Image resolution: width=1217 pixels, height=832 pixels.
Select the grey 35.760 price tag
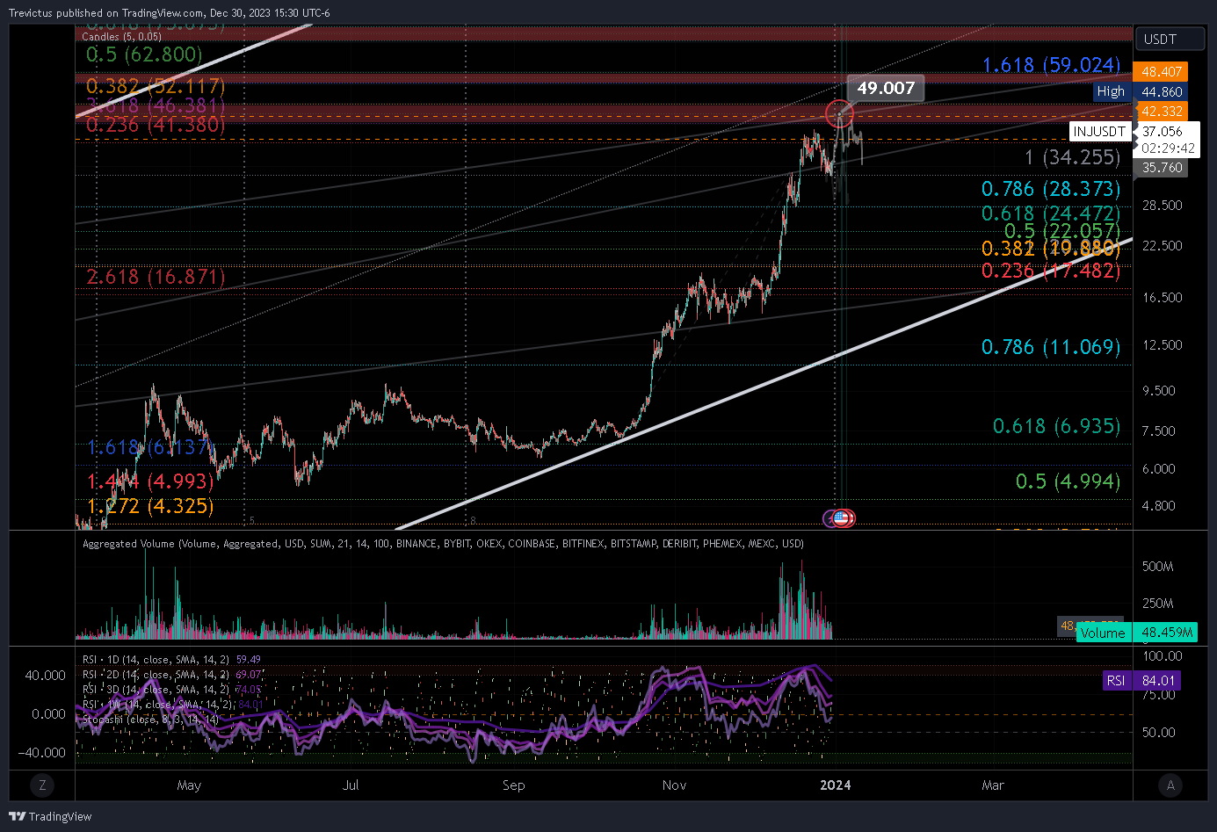tap(1162, 167)
